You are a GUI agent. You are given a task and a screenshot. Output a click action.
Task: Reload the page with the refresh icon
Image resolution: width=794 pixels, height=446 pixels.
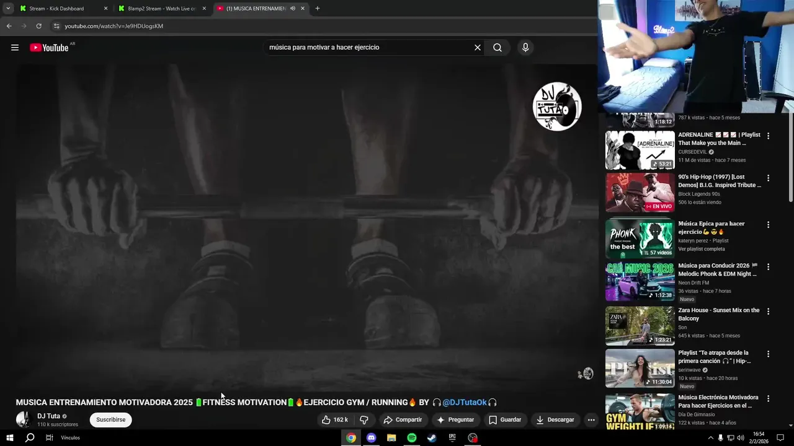pos(38,26)
